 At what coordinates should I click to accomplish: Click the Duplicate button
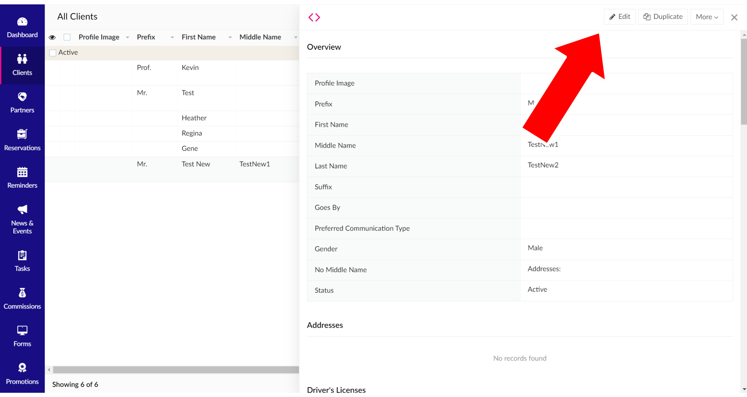coord(663,17)
